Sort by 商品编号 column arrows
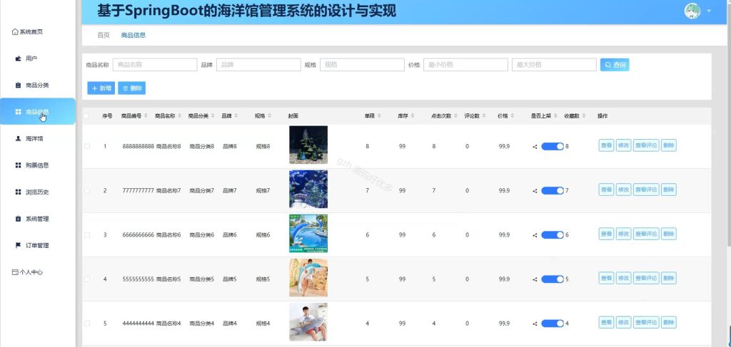731x347 pixels. pyautogui.click(x=146, y=116)
